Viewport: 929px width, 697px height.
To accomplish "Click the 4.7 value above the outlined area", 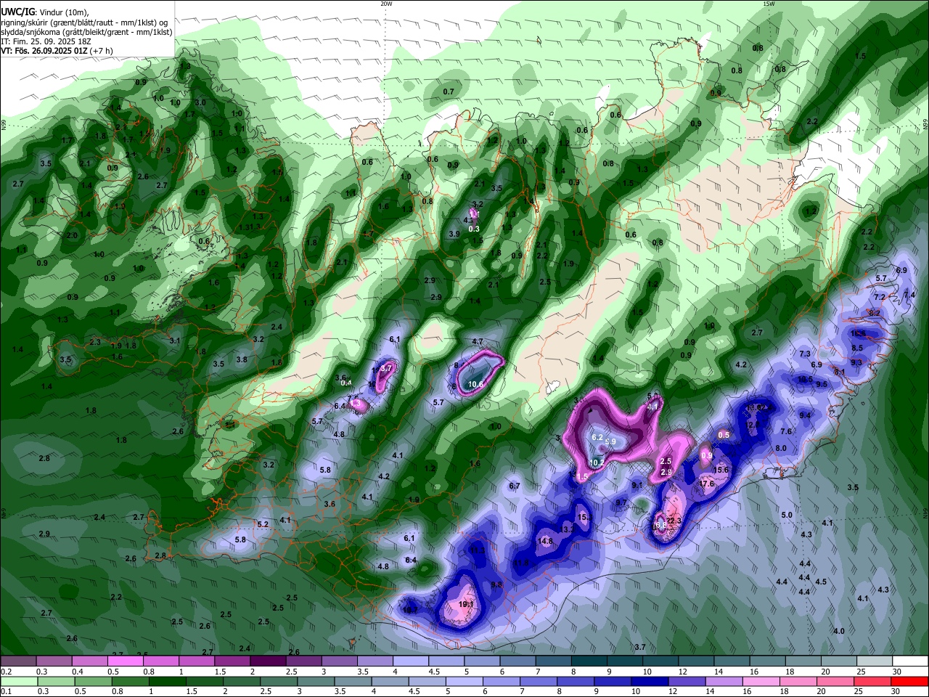I will (x=478, y=341).
